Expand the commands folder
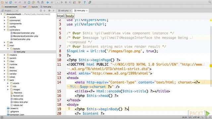 coord(5,20)
